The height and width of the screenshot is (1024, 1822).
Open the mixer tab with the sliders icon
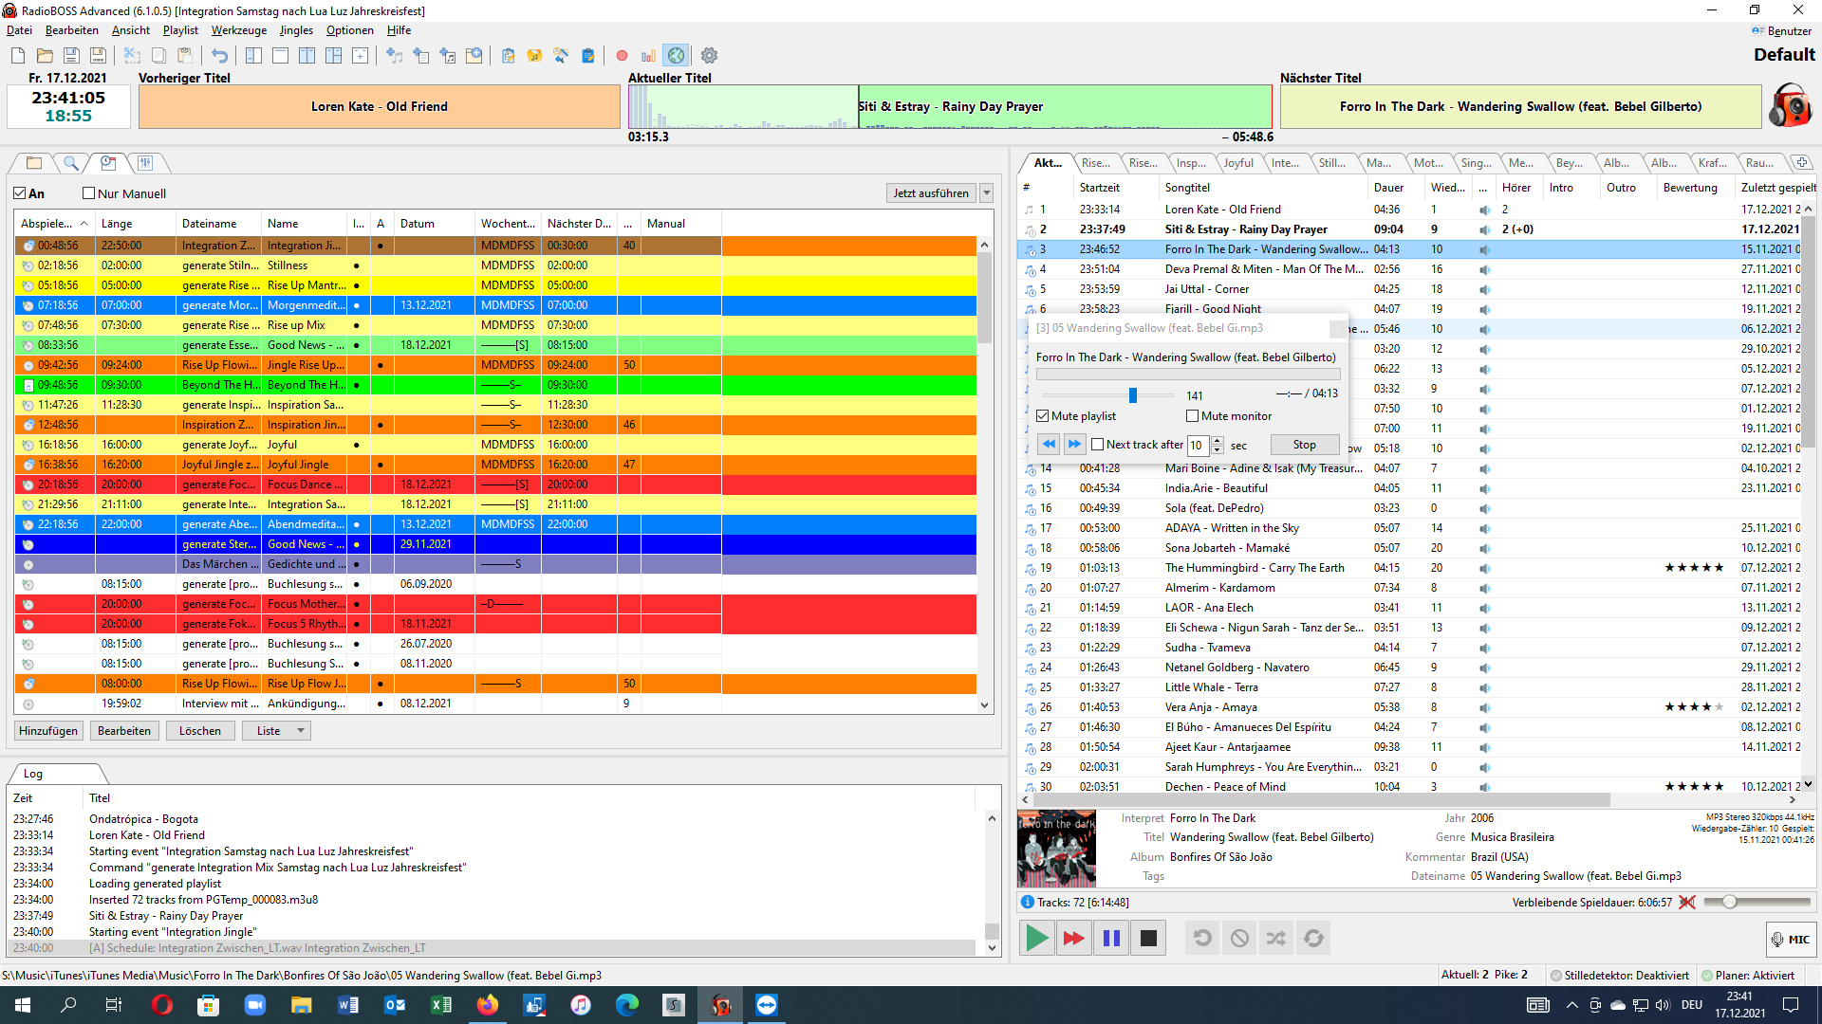(145, 163)
